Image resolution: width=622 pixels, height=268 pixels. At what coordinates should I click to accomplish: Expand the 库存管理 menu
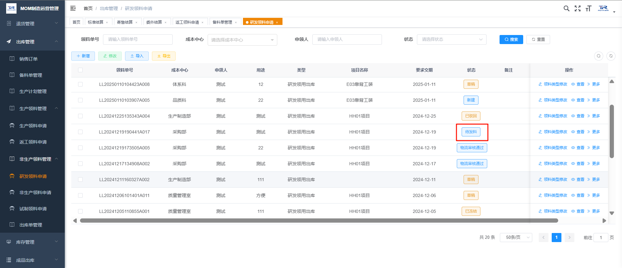(x=32, y=242)
